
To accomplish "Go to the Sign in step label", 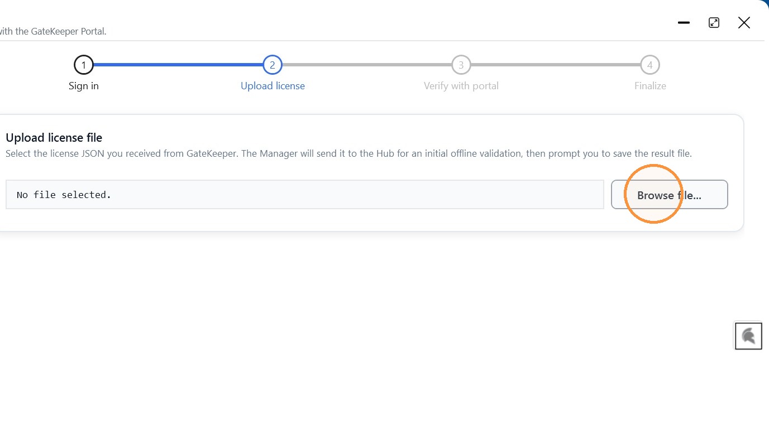I will click(x=84, y=86).
